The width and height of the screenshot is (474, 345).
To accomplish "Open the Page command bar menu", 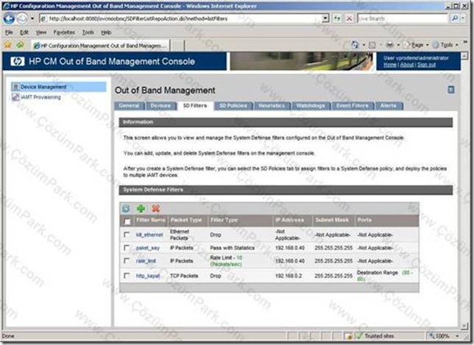I will (x=416, y=45).
